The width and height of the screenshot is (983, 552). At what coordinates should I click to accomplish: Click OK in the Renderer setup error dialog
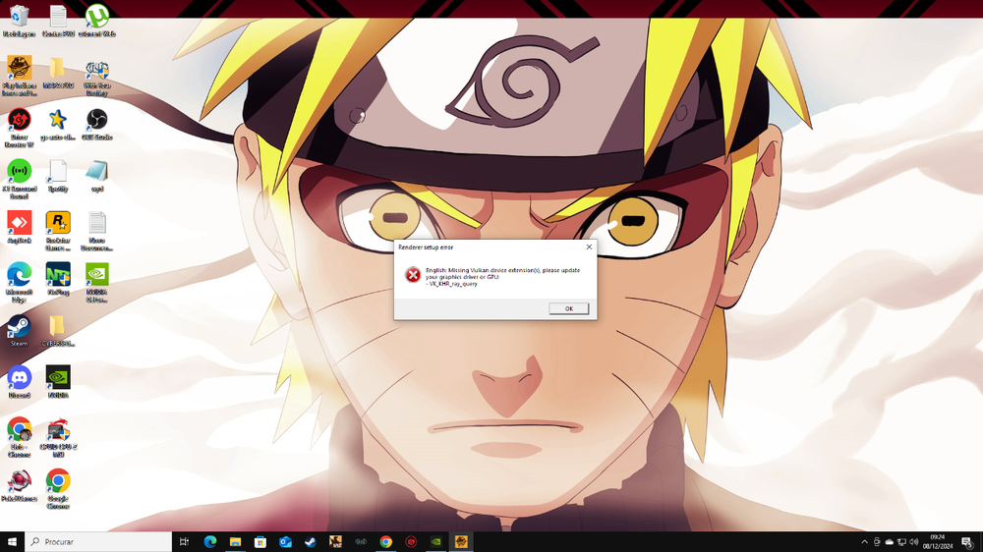568,308
